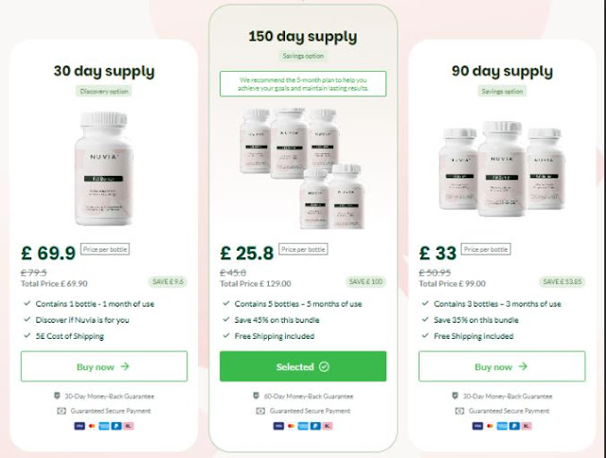Click the Visa icon under 30 day supply
This screenshot has width=606, height=458.
tap(80, 426)
